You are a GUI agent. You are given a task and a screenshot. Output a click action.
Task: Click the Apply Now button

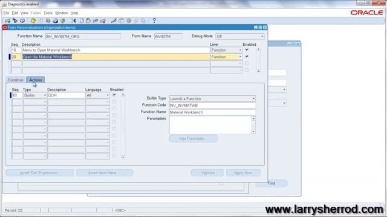click(243, 173)
